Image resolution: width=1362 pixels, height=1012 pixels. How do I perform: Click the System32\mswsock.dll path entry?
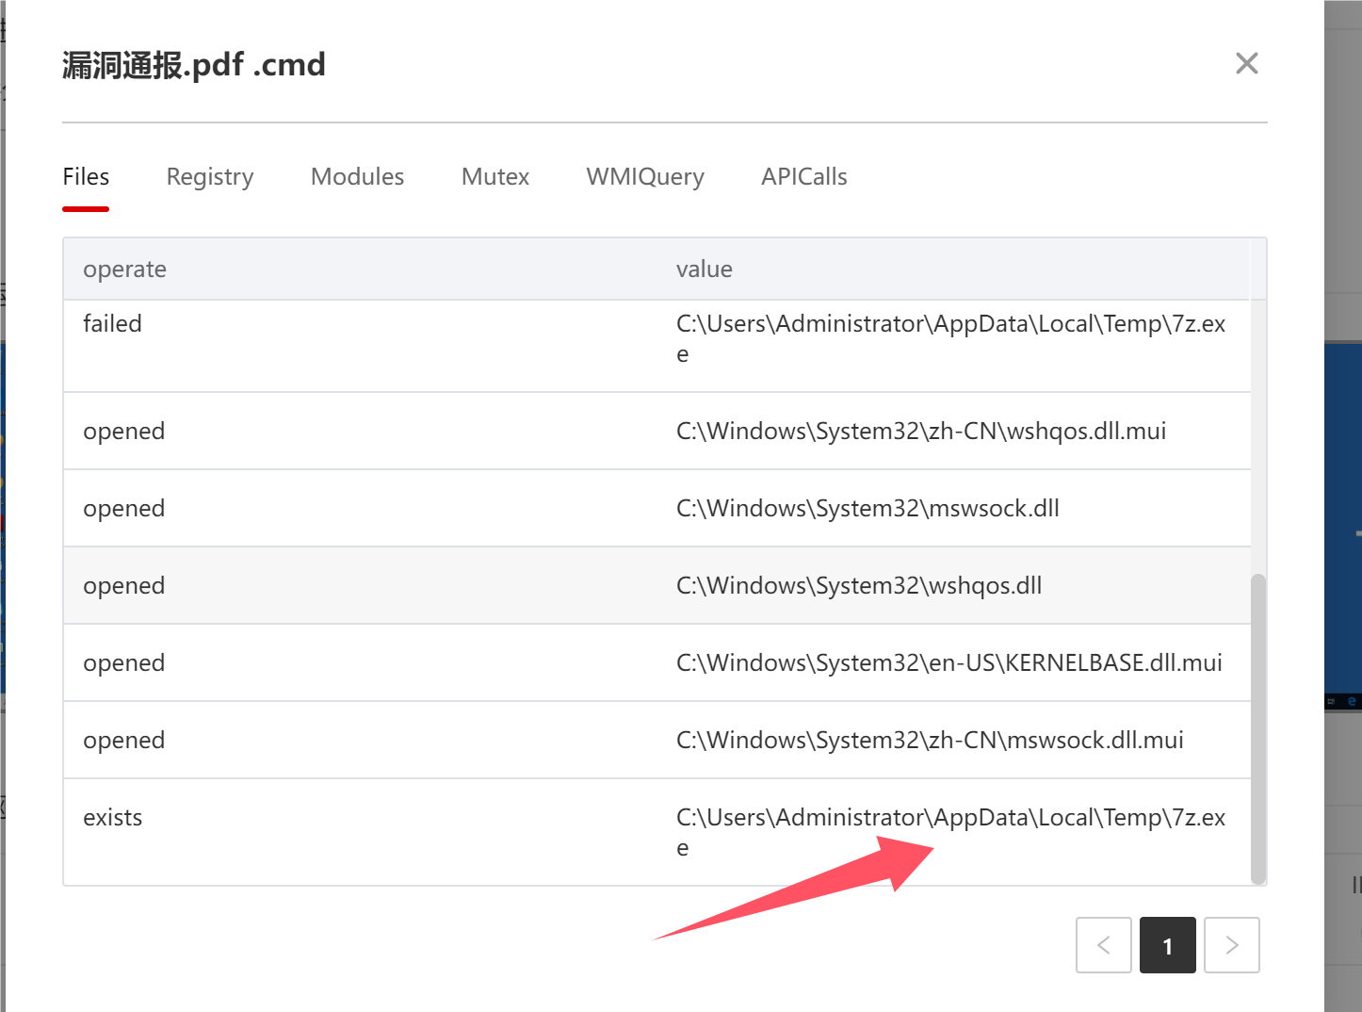(867, 509)
